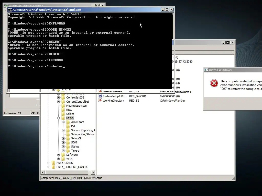The height and width of the screenshot is (196, 262).
Task: Expand the CurrentControlSet key
Action: click(59, 102)
